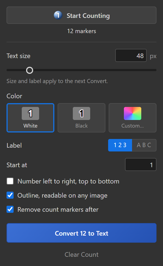The image size is (163, 266).
Task: Select the Black color option
Action: pos(81,118)
